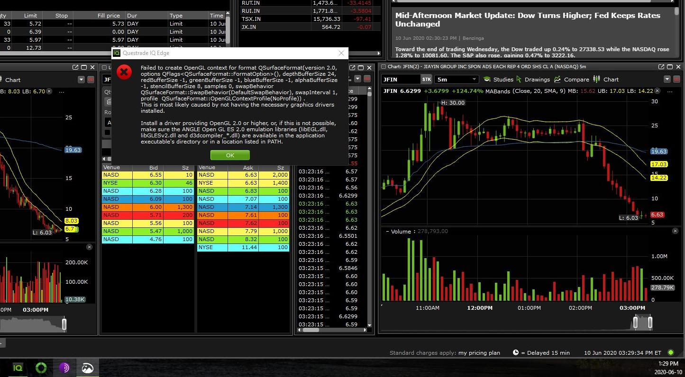The image size is (685, 377).
Task: Open the Drawings tools in the JFIN chart
Action: (533, 80)
